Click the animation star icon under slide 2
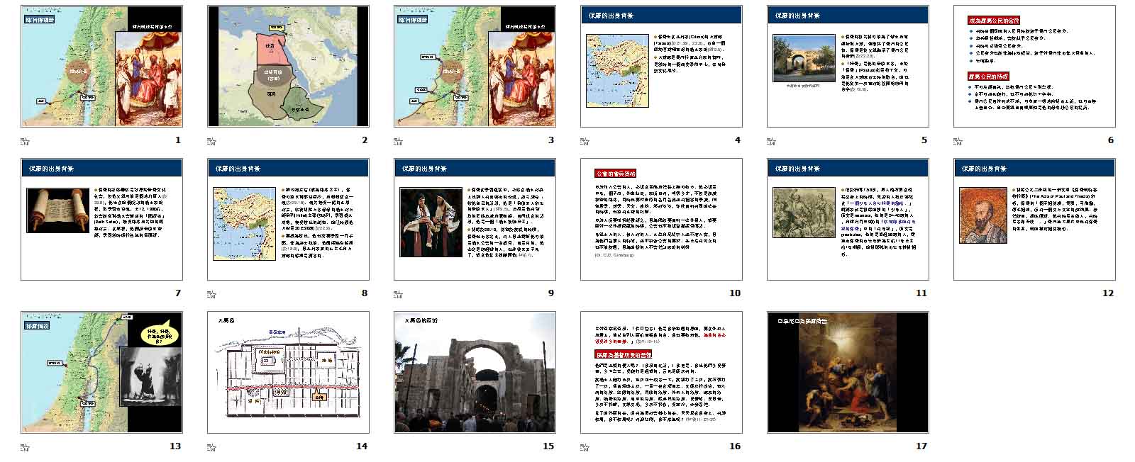Screen dimensions: 1135x462 (212, 140)
